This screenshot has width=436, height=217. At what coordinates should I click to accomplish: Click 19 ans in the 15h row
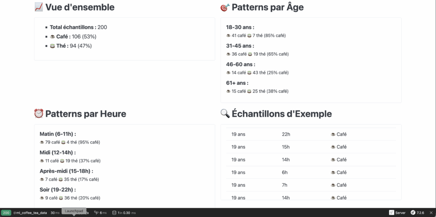point(238,147)
